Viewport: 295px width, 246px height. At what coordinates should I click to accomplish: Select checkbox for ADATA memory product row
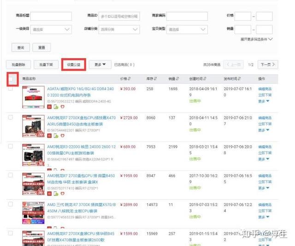(x=11, y=88)
